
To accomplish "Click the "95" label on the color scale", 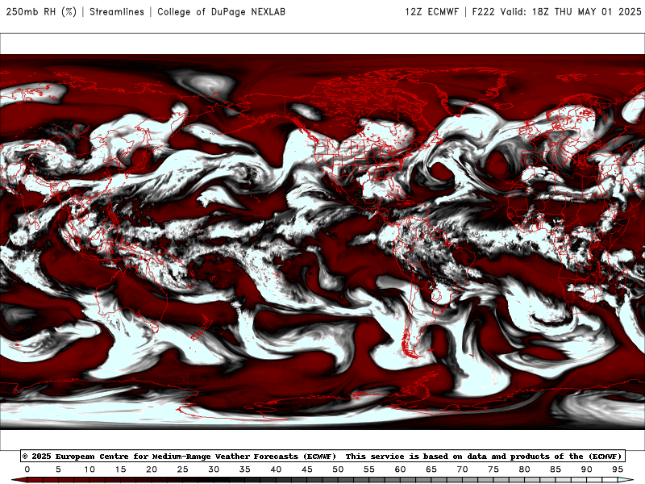I will (x=618, y=469).
